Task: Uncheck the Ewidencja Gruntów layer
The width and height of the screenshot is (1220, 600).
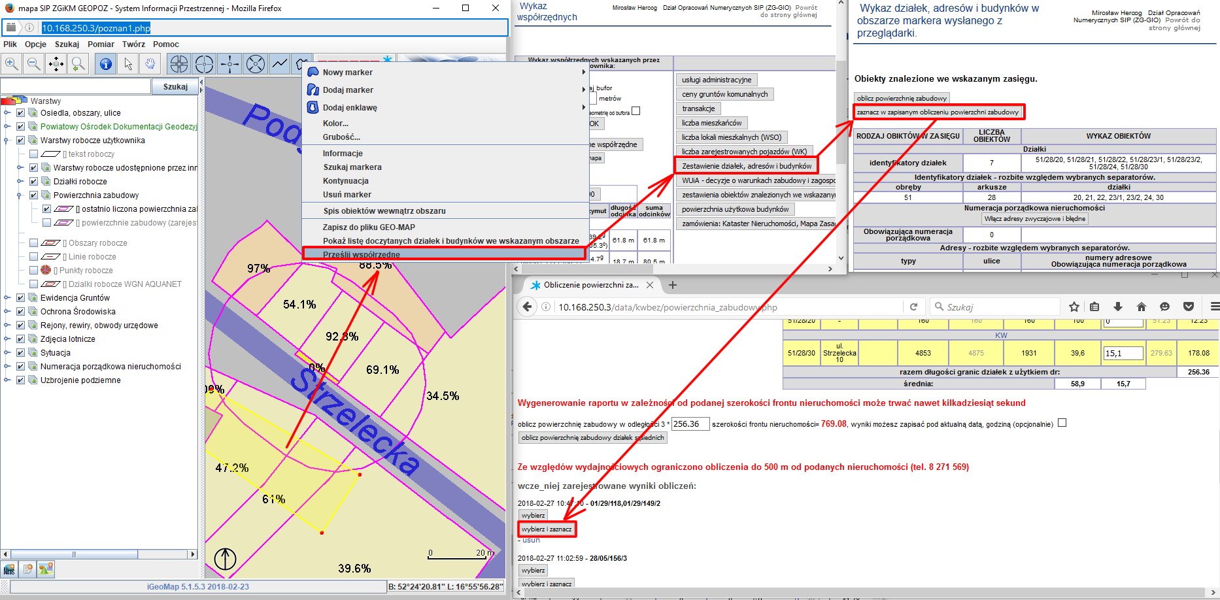Action: [x=21, y=298]
